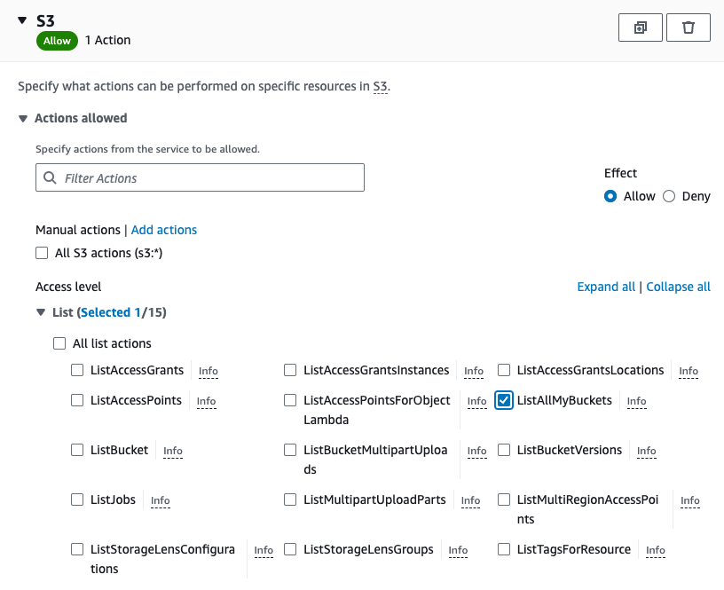Check All list actions checkbox
The width and height of the screenshot is (724, 590).
[59, 343]
